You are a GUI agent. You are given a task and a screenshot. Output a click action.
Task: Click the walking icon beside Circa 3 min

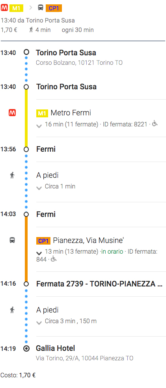[x=12, y=310]
